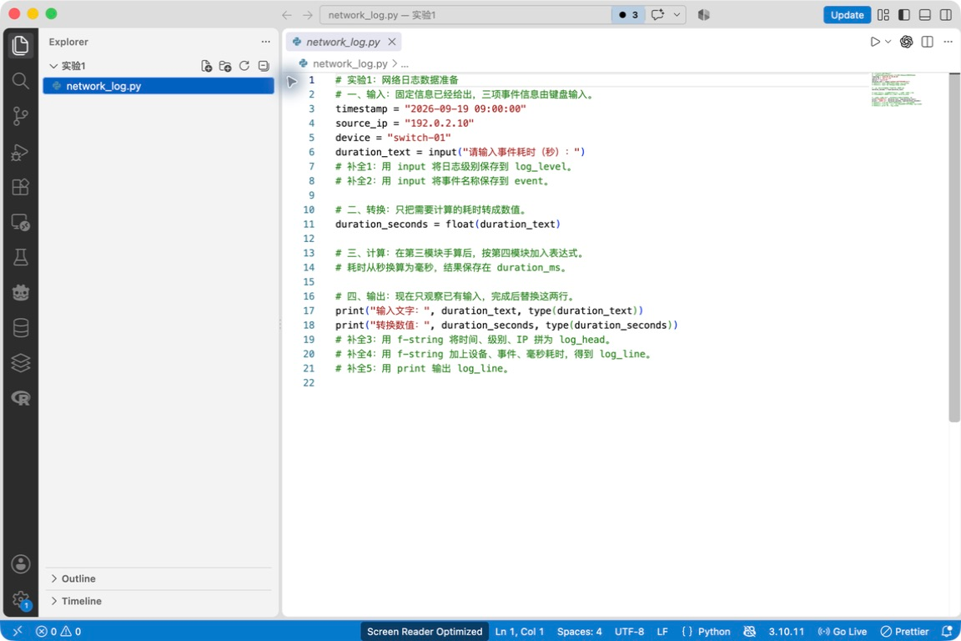Create a new folder in 实验1
This screenshot has height=641, width=961.
click(225, 66)
